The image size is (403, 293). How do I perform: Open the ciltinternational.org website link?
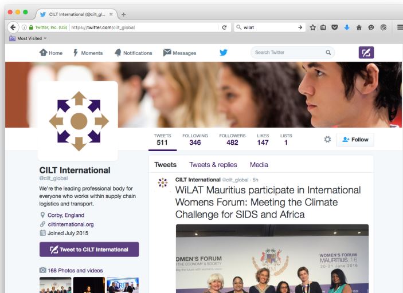[x=71, y=224]
